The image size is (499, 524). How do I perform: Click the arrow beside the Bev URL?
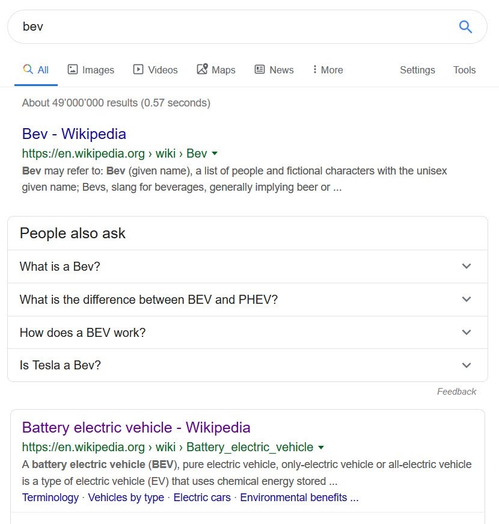[215, 153]
